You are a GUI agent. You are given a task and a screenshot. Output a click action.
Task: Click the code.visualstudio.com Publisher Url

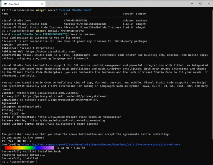click(x=51, y=51)
